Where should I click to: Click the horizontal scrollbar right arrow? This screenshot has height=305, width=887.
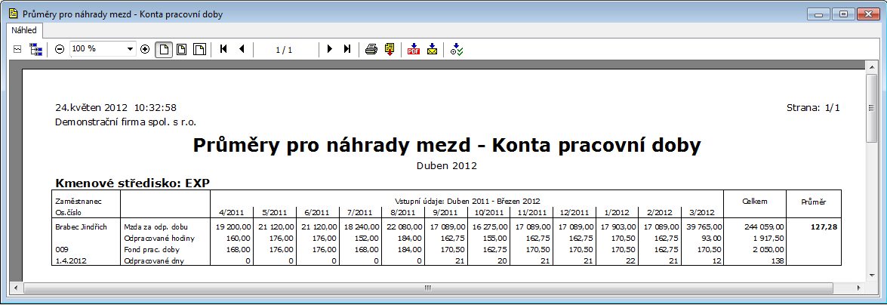[x=860, y=288]
